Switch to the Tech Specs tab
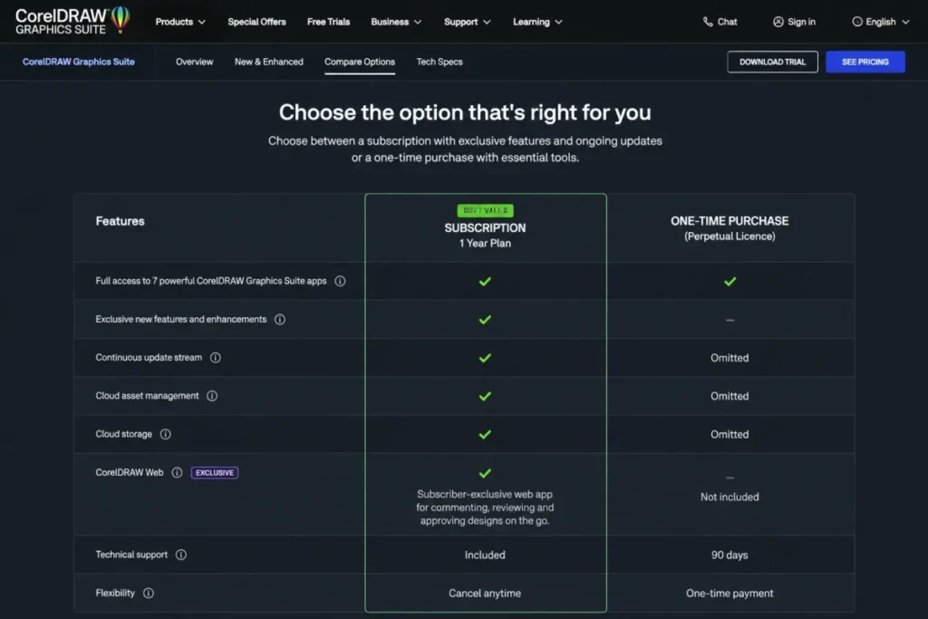 point(440,62)
